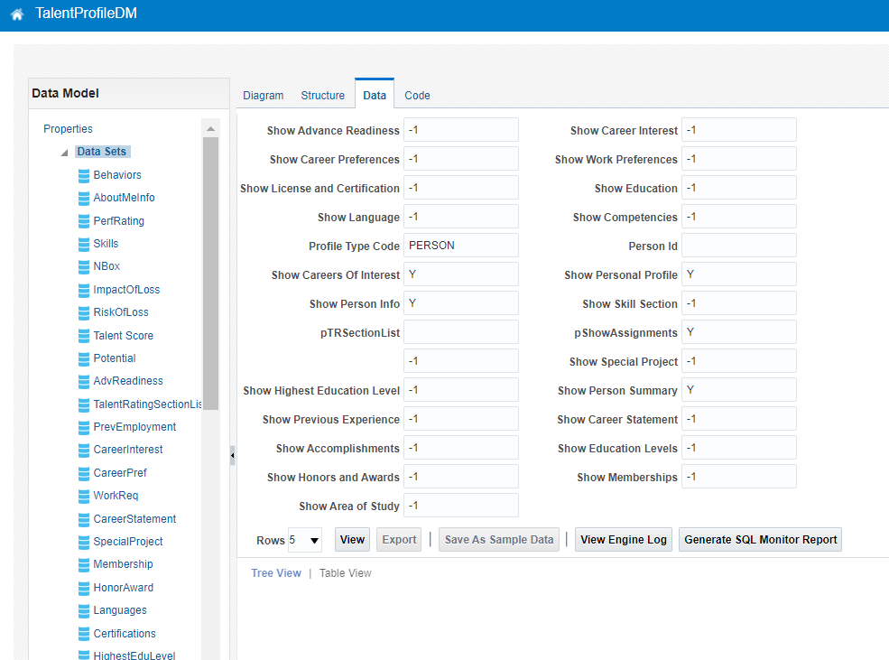
Task: Select the Certifications data set icon
Action: tap(85, 633)
